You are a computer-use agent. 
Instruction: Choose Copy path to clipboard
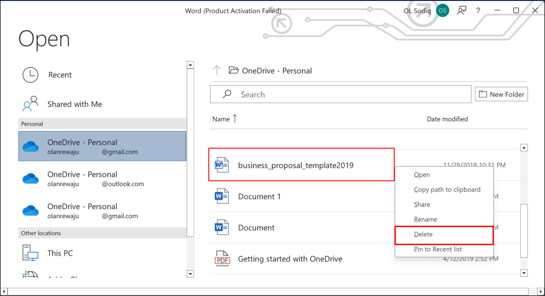[x=447, y=190]
